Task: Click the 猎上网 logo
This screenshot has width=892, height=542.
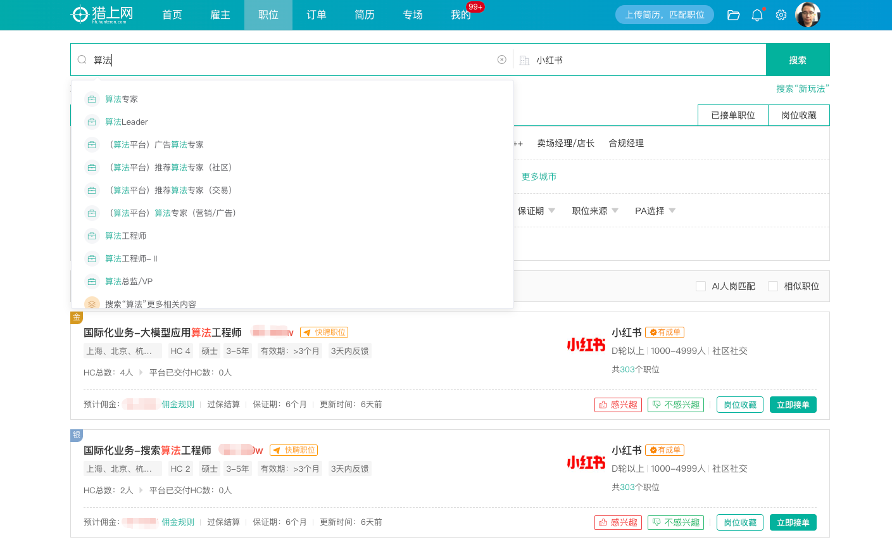Action: tap(103, 15)
